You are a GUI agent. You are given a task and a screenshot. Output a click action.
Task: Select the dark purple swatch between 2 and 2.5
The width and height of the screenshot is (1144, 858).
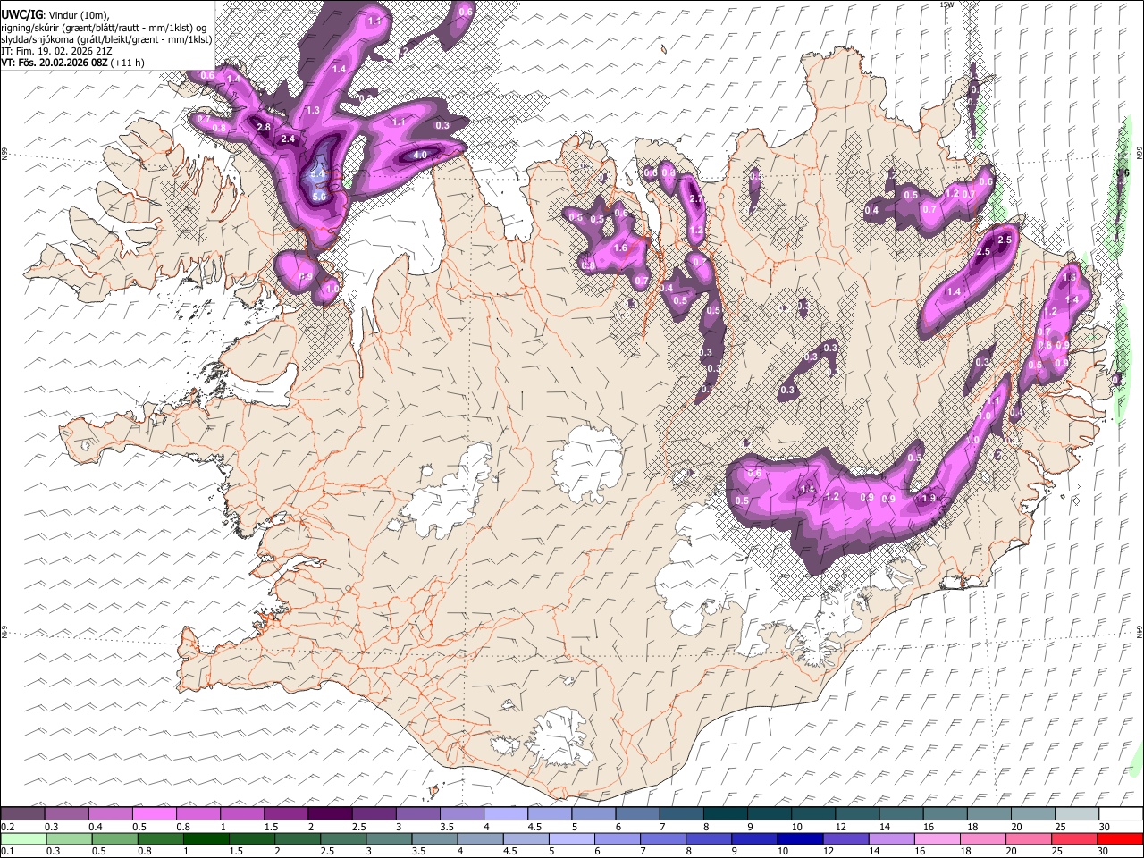point(330,813)
